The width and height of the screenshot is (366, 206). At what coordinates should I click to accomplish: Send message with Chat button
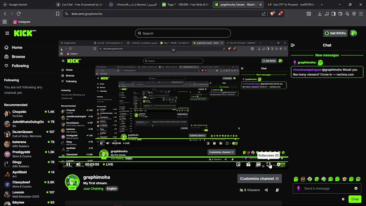355,199
